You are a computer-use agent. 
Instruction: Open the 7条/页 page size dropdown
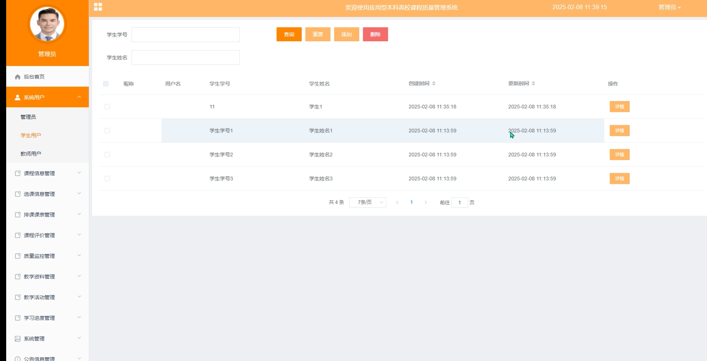pyautogui.click(x=367, y=202)
